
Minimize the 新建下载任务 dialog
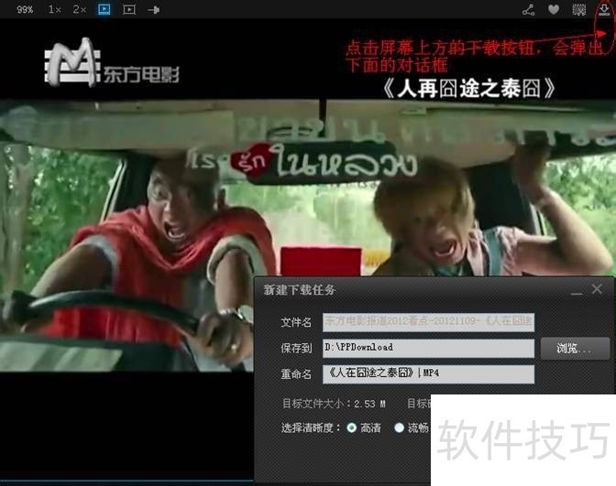pyautogui.click(x=577, y=290)
